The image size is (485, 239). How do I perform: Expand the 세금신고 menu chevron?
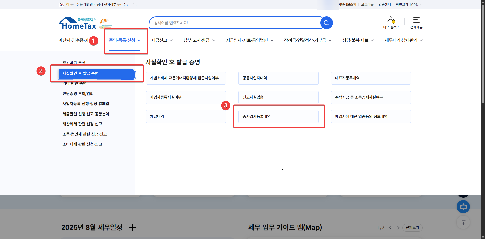[x=172, y=40]
